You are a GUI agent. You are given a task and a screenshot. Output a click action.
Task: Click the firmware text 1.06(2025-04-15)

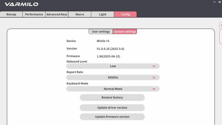coord(108,56)
